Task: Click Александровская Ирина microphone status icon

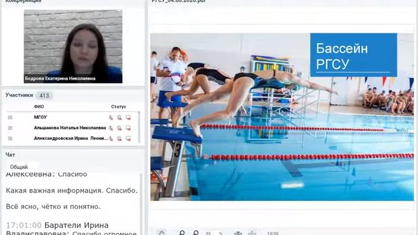Action: (111, 138)
